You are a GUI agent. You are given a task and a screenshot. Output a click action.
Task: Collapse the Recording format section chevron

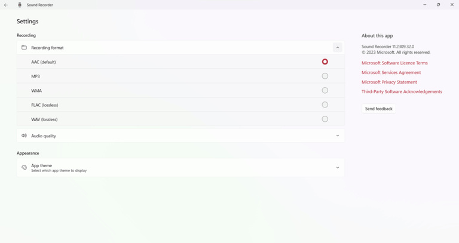coord(337,47)
